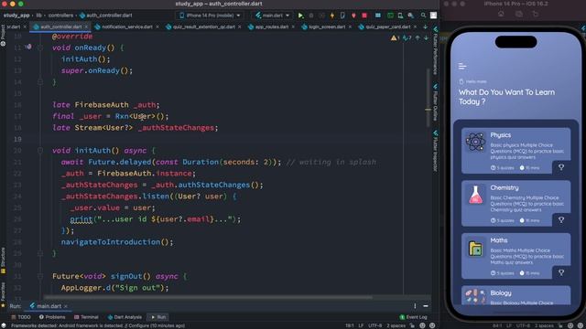Click trophy icon on Physics card

[561, 167]
